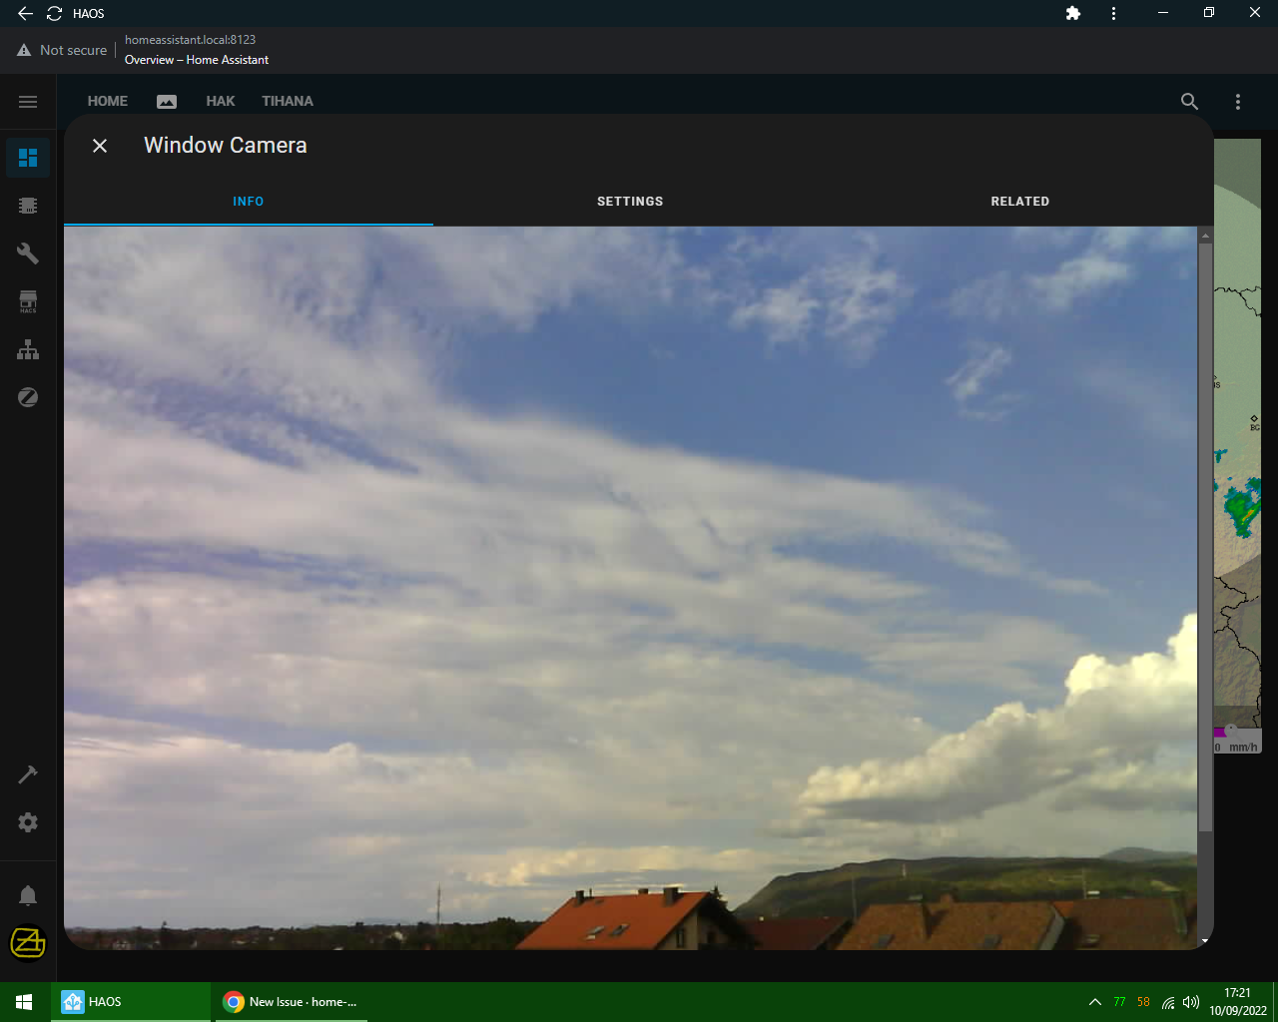Reload the page

[x=55, y=14]
